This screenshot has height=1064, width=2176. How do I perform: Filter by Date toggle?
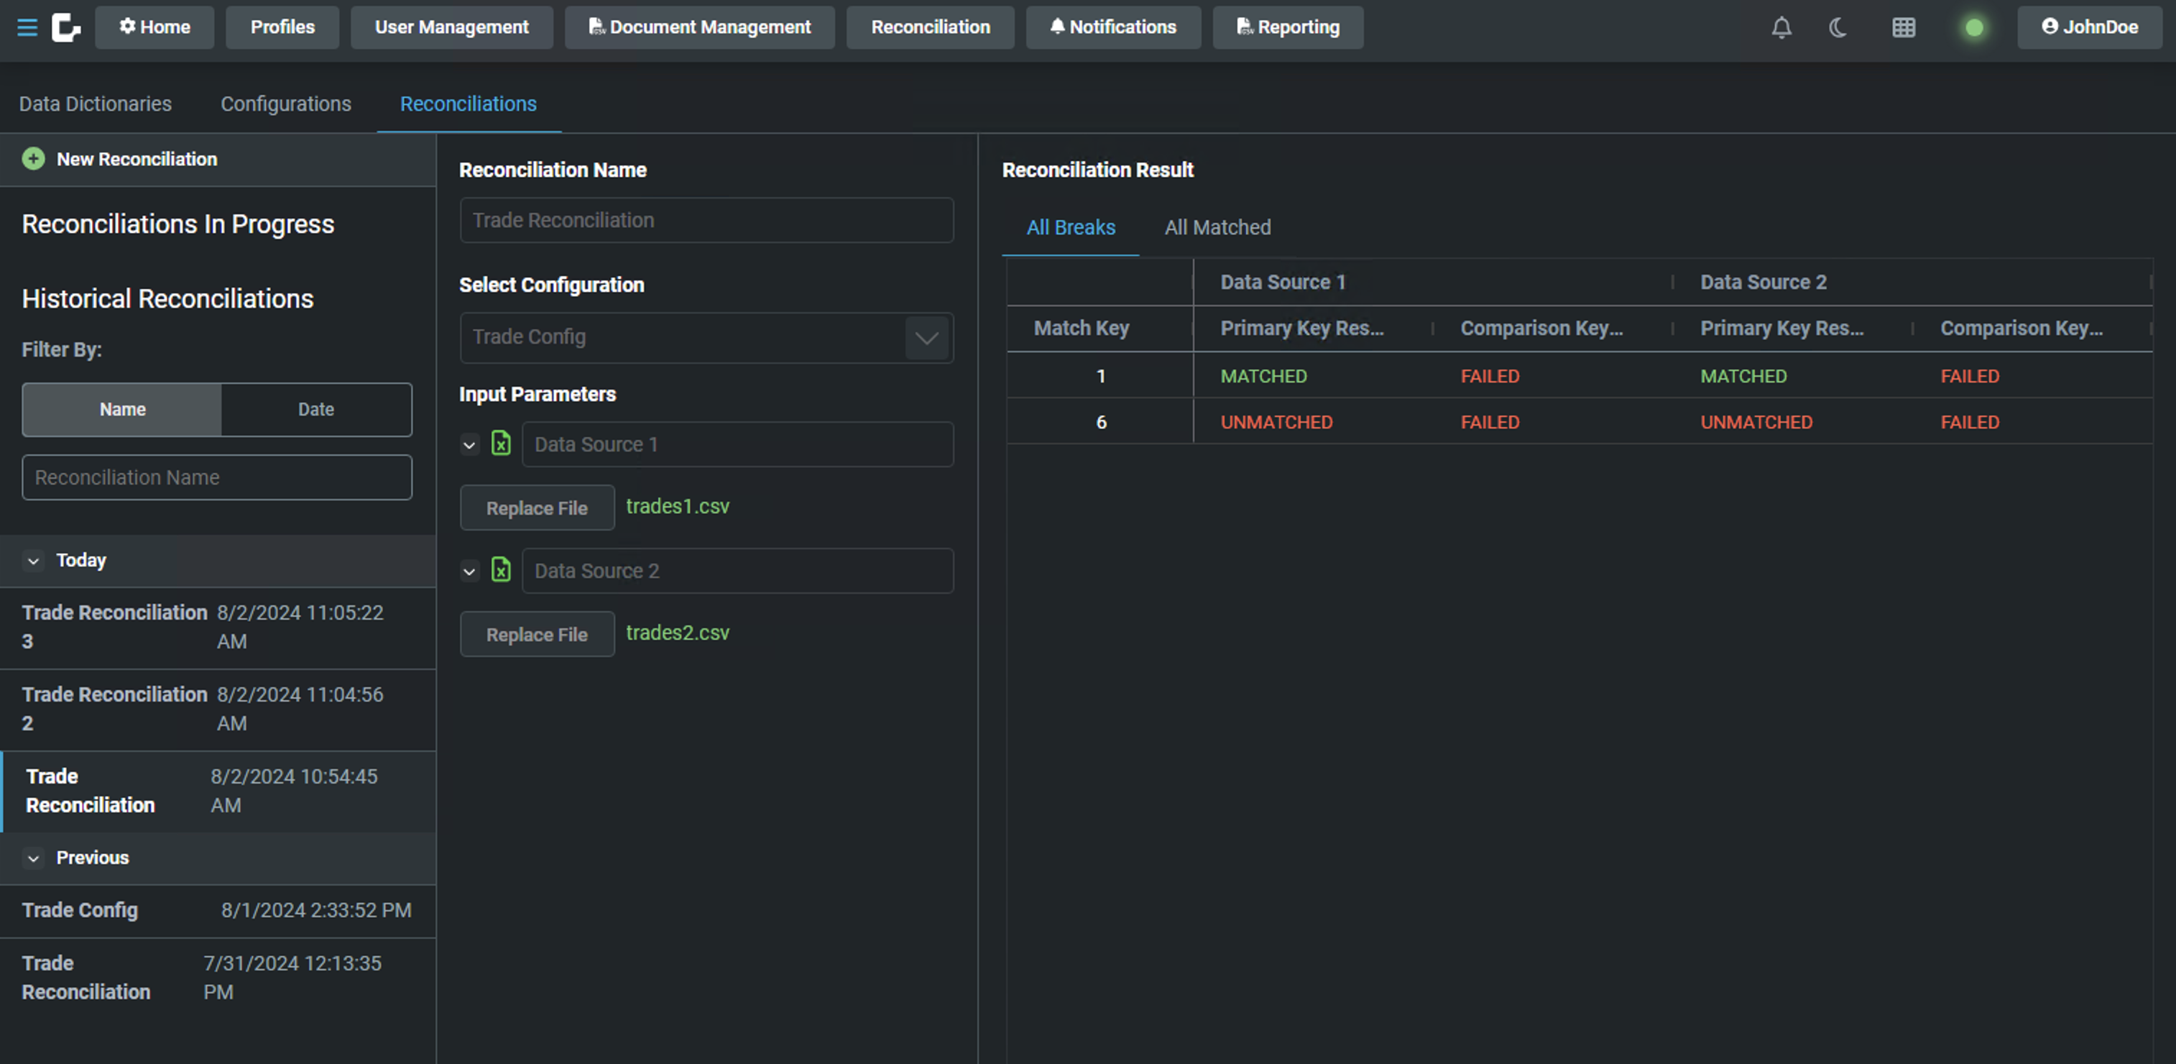pos(316,410)
